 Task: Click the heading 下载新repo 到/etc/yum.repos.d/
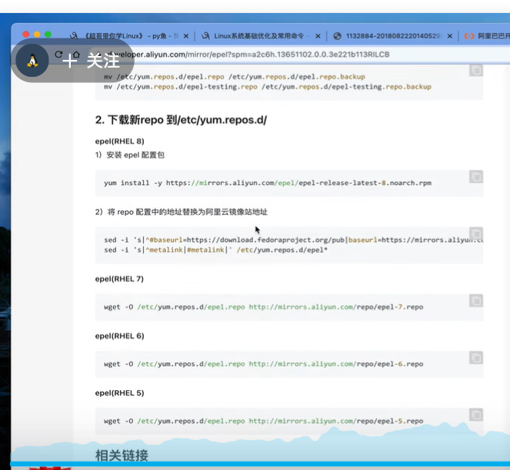181,120
